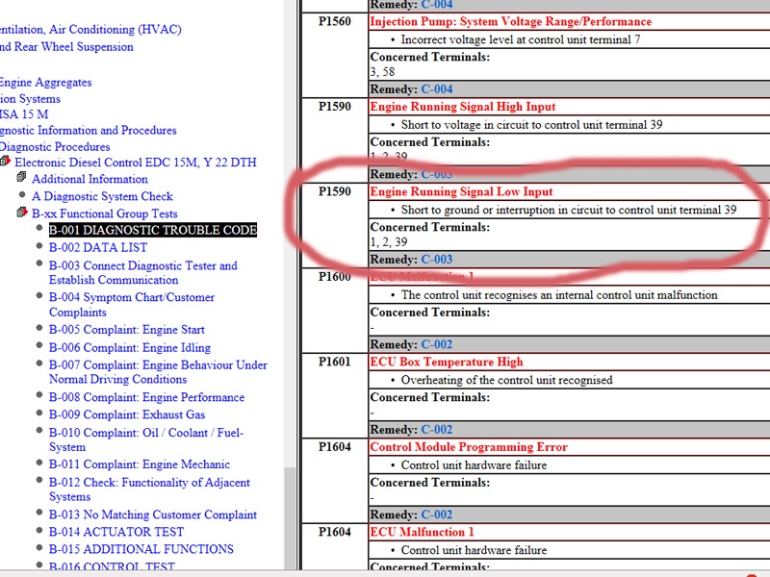Select B-001 DIAGNOSTIC TROUBLE CODE
770x577 pixels.
153,230
